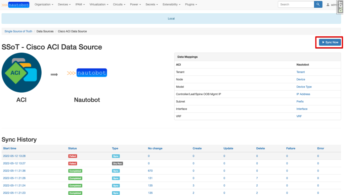Expand the IPAM menu
This screenshot has width=344, height=195.
click(80, 4)
